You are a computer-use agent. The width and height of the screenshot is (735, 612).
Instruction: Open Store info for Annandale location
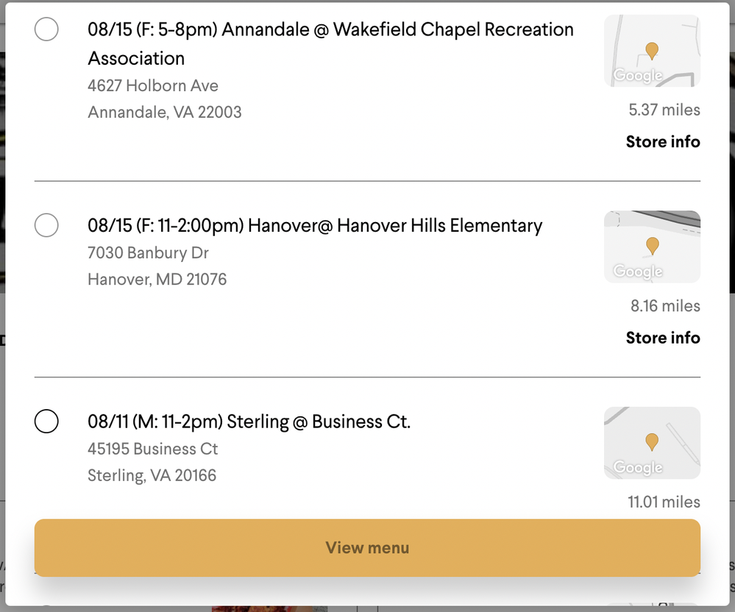point(663,141)
